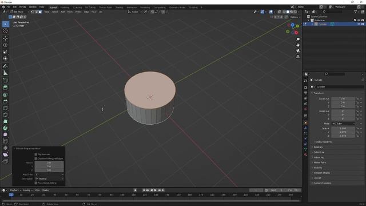The width and height of the screenshot is (366, 206).
Task: Select the Rotate tool in the toolbar
Action: pyautogui.click(x=5, y=45)
